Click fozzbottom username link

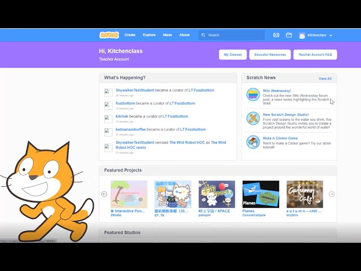tap(125, 103)
